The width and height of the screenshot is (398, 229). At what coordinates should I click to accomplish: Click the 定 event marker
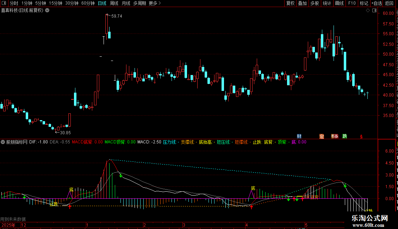coord(322,136)
